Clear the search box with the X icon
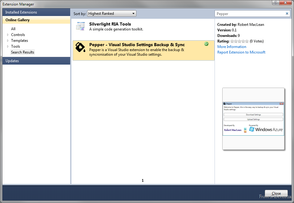Screen dimensions: 294x203 click(x=287, y=14)
